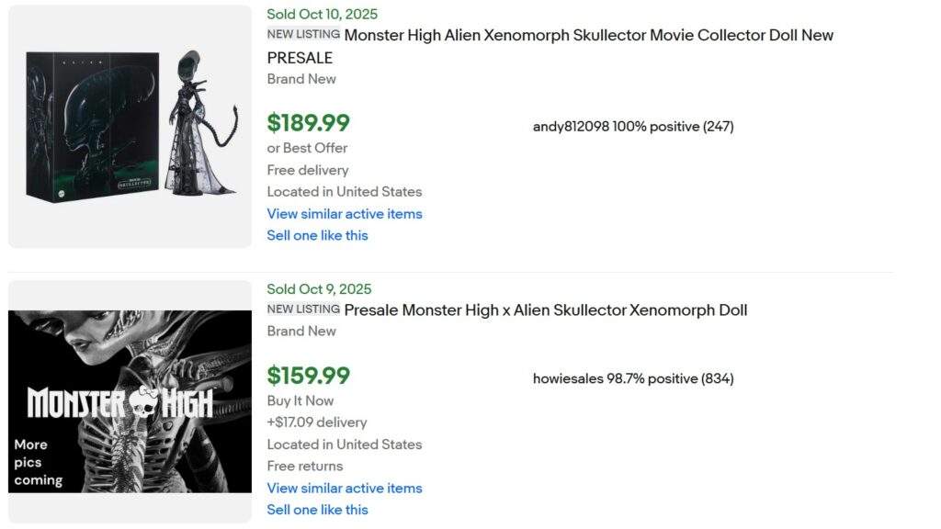Click the NEW LISTING badge on the second listing
Image resolution: width=941 pixels, height=529 pixels.
[301, 310]
